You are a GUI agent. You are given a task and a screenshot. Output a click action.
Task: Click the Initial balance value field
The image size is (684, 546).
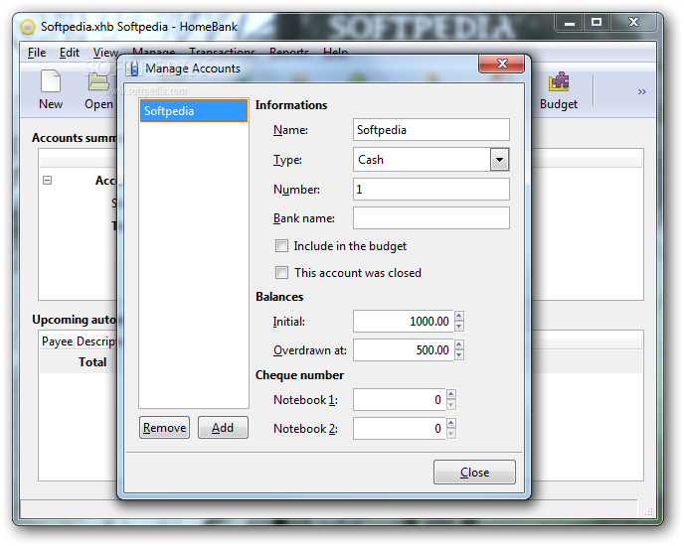403,322
